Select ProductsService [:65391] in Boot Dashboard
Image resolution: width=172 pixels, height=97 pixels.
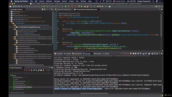23,87
